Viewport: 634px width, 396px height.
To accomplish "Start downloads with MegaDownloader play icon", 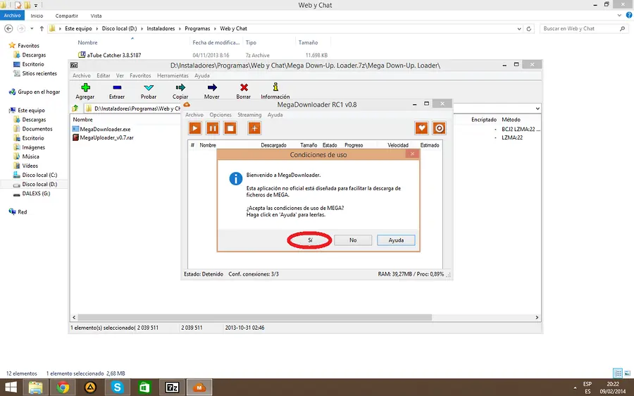I will coord(195,128).
